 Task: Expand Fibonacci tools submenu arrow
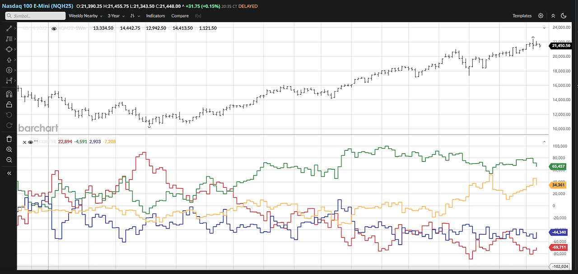coord(15,39)
